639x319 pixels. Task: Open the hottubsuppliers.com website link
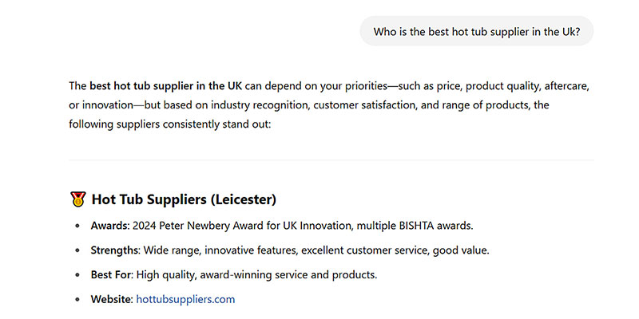point(185,299)
